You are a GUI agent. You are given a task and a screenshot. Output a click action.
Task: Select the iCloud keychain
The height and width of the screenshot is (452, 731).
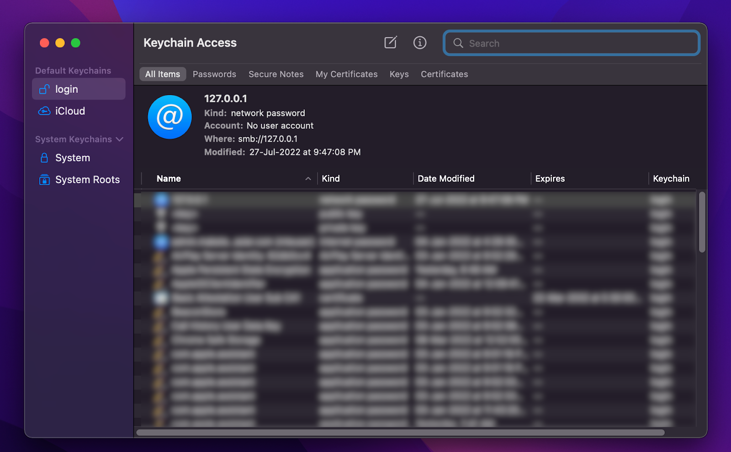[79, 111]
